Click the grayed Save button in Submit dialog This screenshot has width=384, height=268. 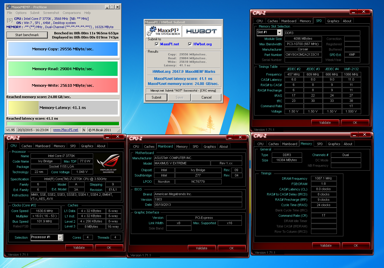tap(179, 97)
